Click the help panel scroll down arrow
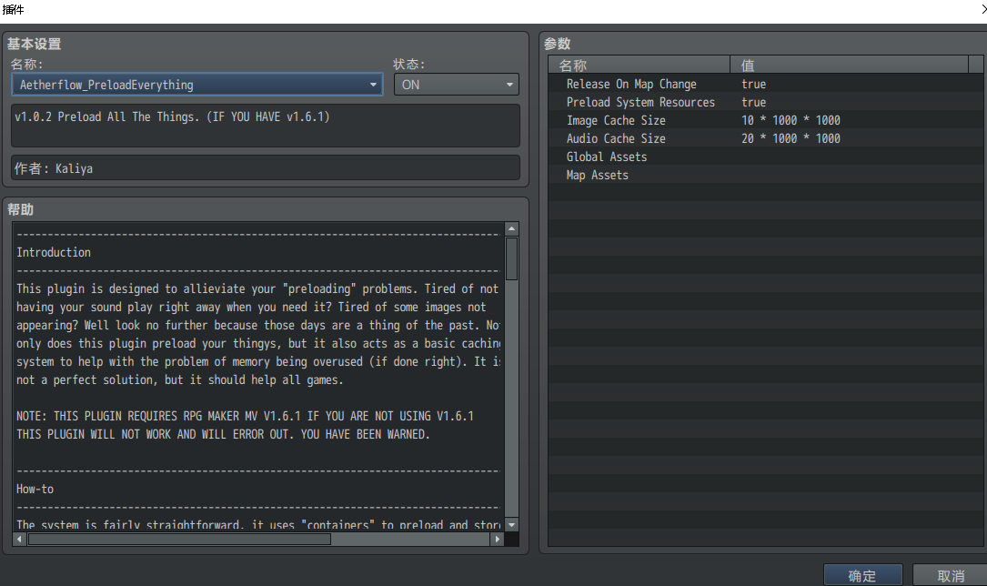987x586 pixels. (x=512, y=525)
